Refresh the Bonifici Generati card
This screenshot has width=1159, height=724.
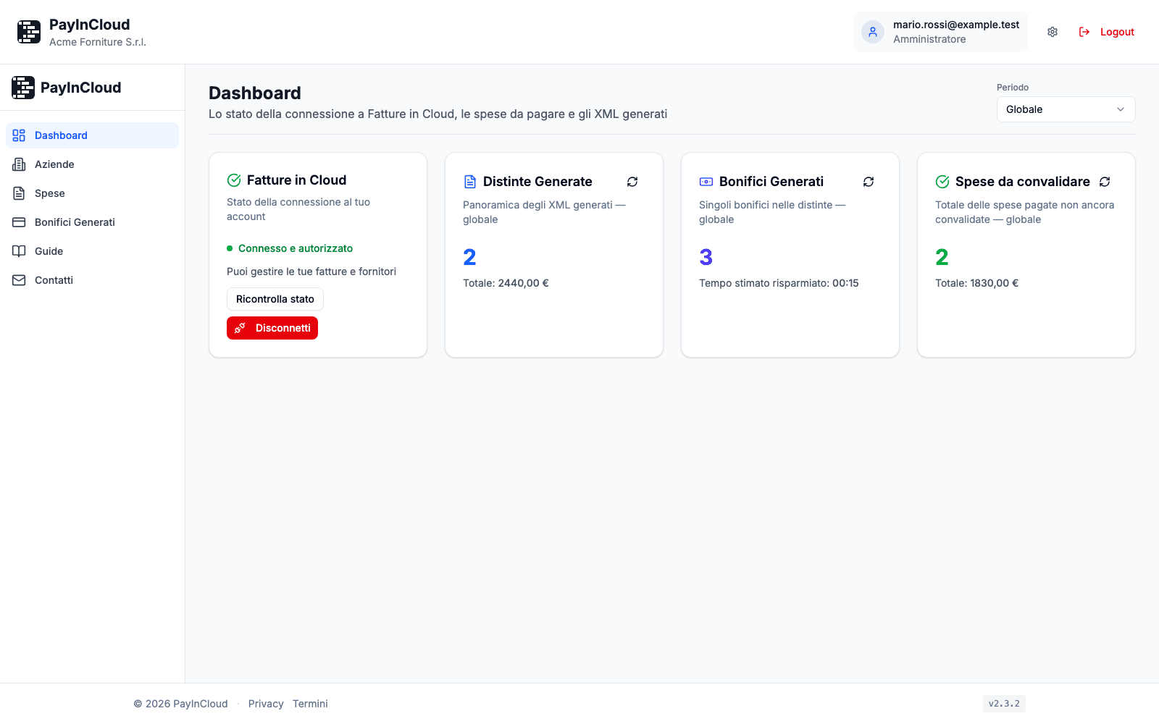pyautogui.click(x=869, y=182)
